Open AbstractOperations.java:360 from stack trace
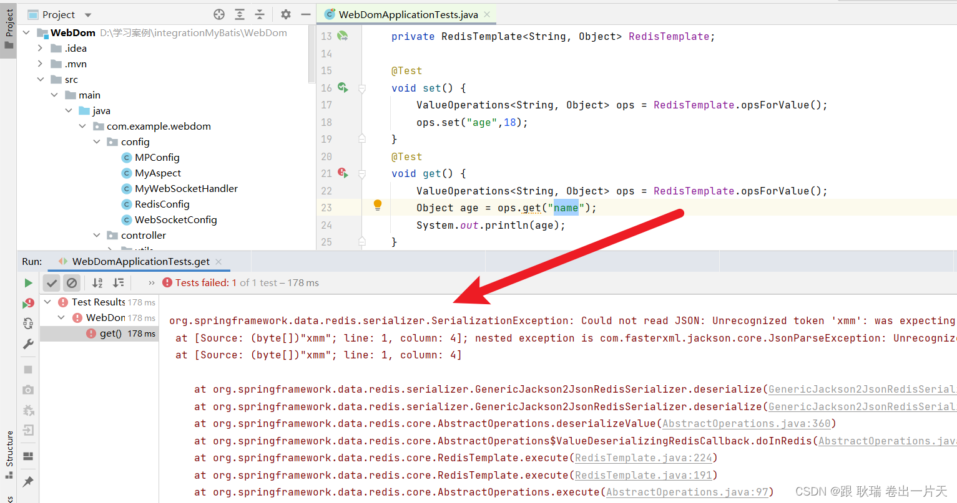This screenshot has height=503, width=957. coord(747,423)
